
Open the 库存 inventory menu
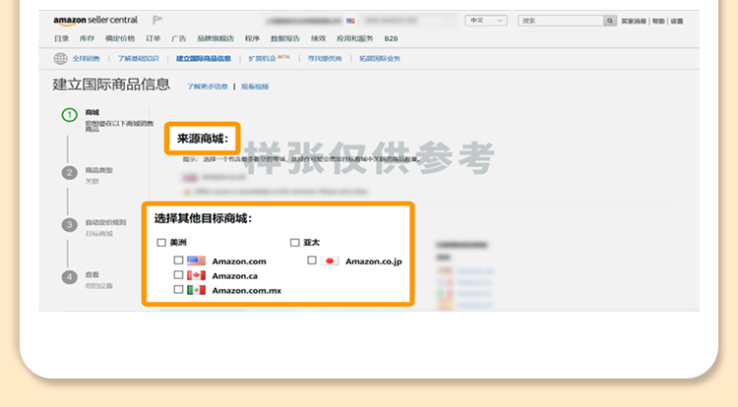[87, 38]
